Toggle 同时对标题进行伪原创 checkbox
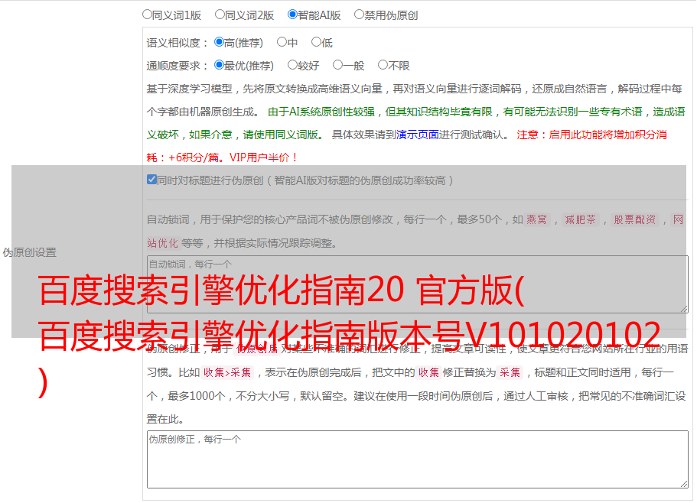The width and height of the screenshot is (697, 503). [151, 180]
